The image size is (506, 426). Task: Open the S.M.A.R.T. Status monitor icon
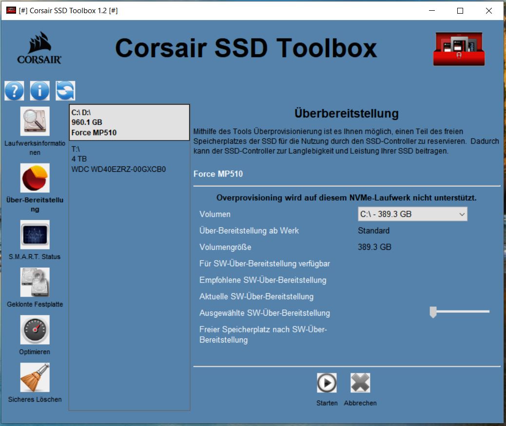coord(35,235)
